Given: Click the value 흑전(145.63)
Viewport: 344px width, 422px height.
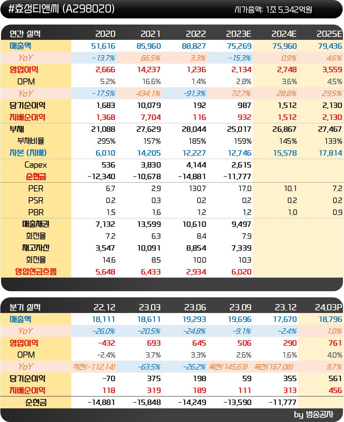Looking at the screenshot, I should [228, 367].
